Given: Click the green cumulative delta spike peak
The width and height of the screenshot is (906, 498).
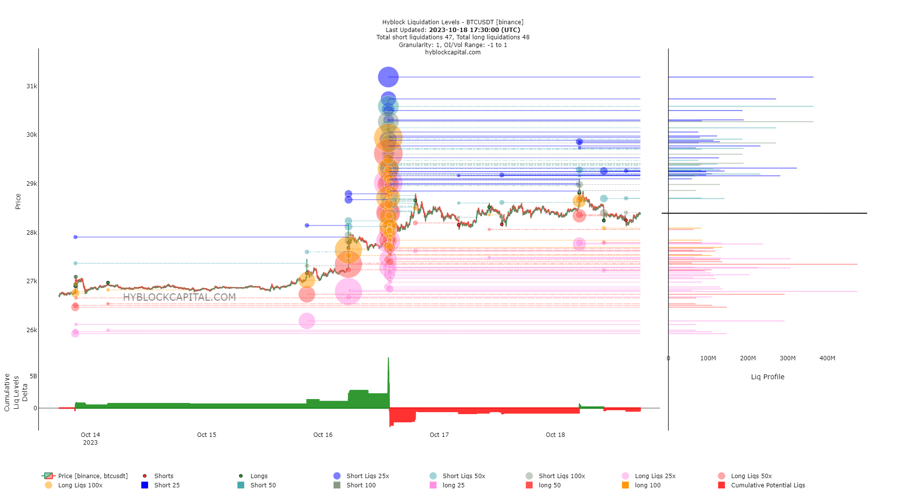Looking at the screenshot, I should [388, 360].
